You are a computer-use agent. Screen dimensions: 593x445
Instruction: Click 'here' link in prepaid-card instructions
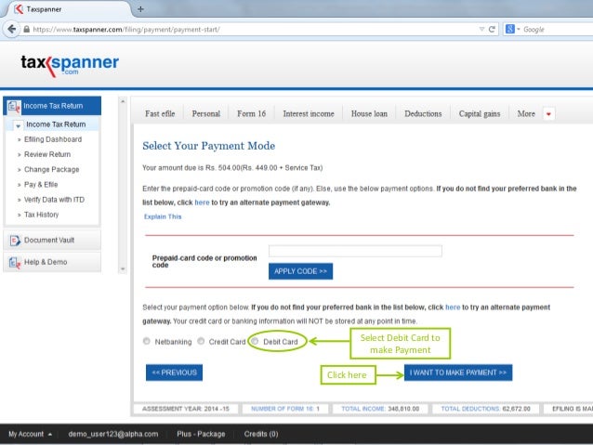202,203
